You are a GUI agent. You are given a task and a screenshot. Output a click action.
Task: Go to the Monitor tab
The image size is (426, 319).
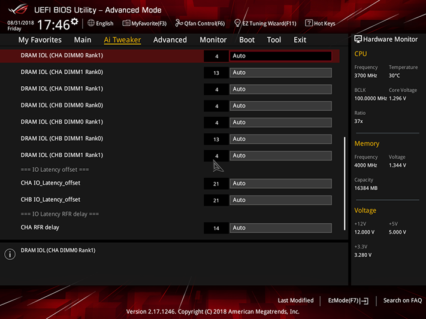click(213, 40)
